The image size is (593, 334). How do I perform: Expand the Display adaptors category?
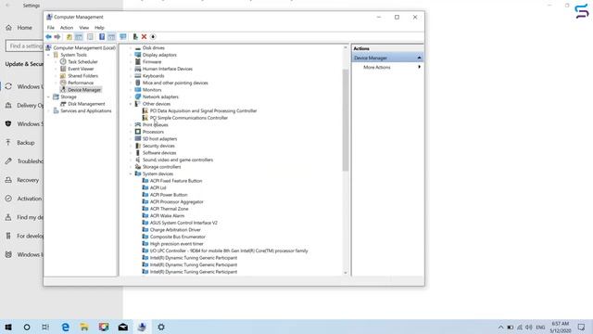click(131, 55)
